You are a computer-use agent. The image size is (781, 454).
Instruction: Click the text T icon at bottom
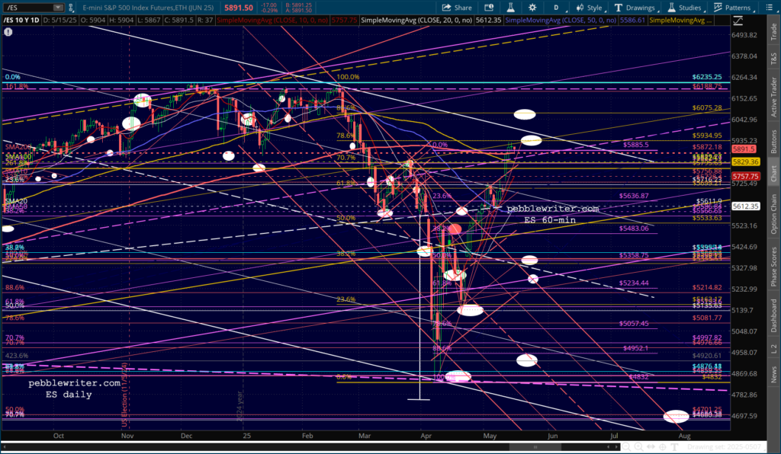(675, 447)
